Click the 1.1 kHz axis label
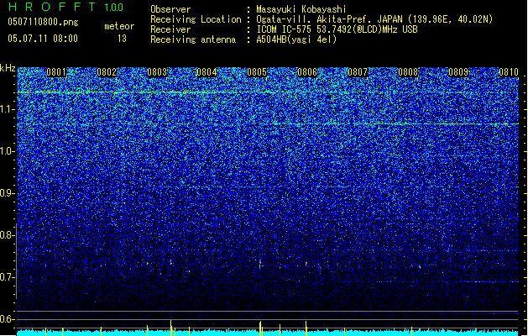This screenshot has width=528, height=336. point(8,109)
